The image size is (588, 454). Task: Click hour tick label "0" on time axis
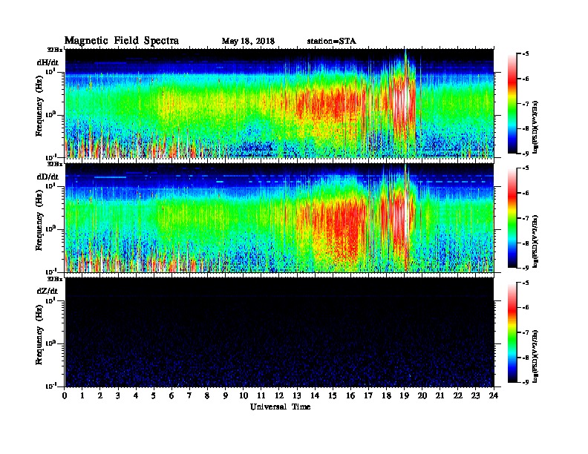(65, 395)
